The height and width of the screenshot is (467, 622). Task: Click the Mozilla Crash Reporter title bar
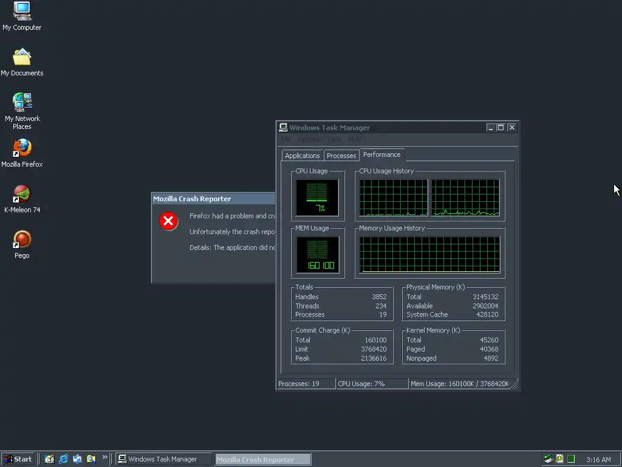(213, 199)
